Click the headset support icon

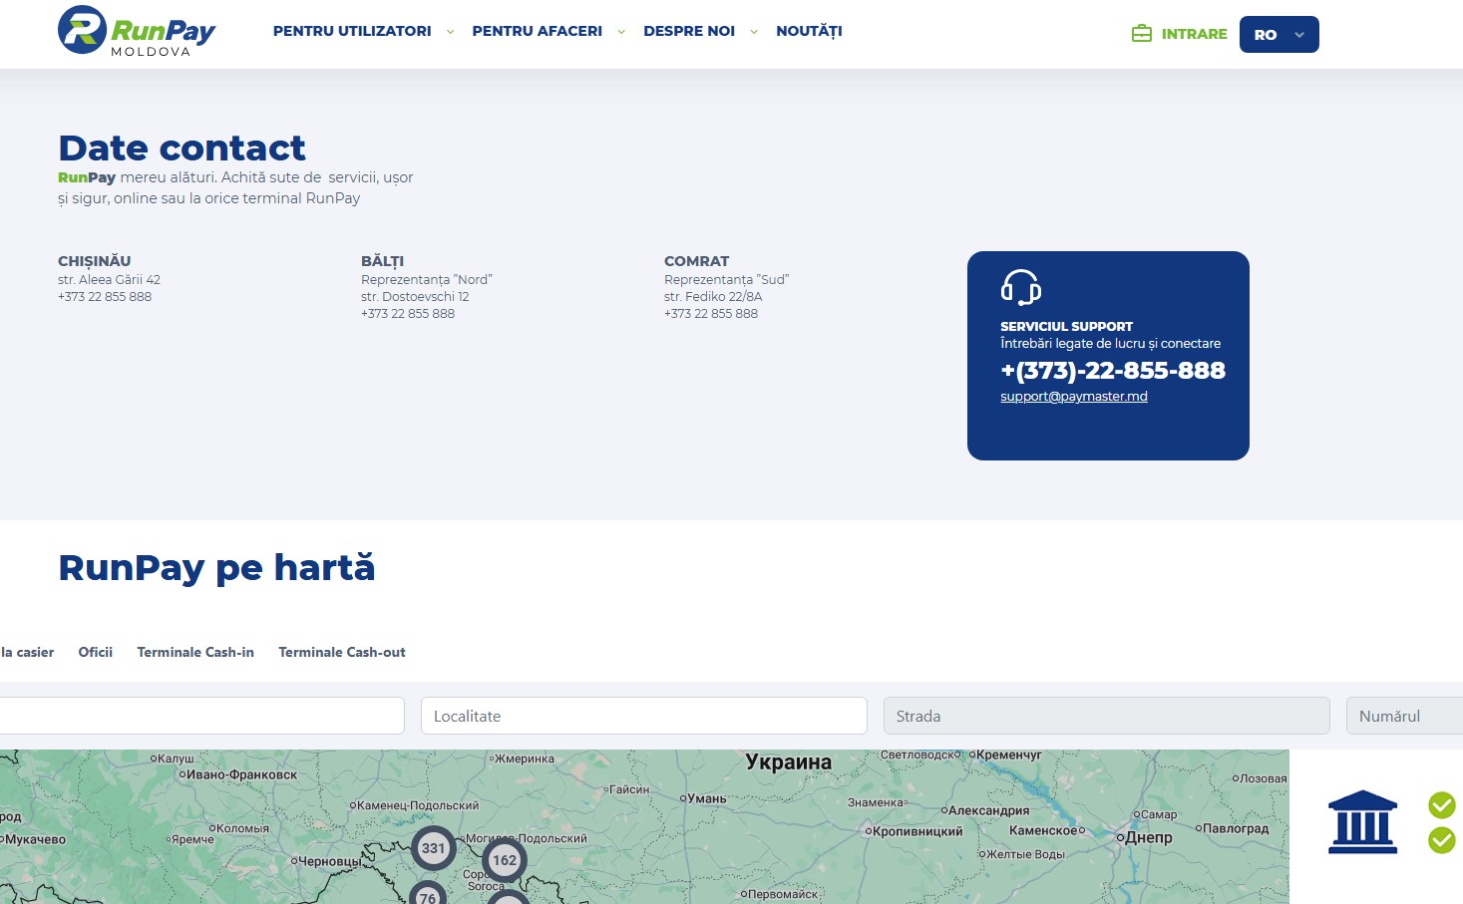click(x=1021, y=287)
